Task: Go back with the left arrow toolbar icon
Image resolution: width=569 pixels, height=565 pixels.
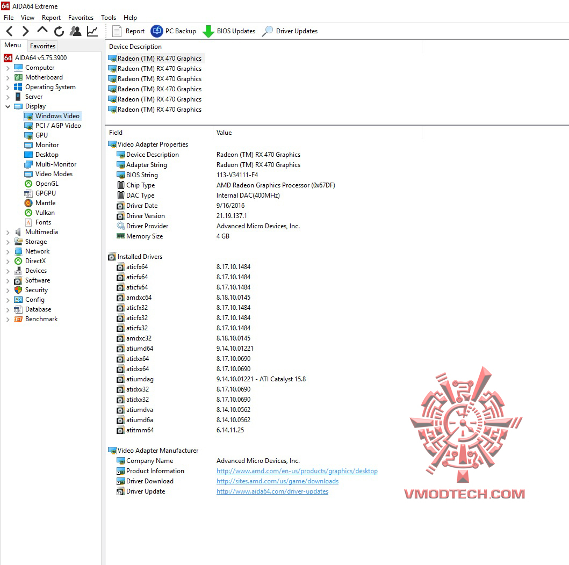Action: (10, 31)
